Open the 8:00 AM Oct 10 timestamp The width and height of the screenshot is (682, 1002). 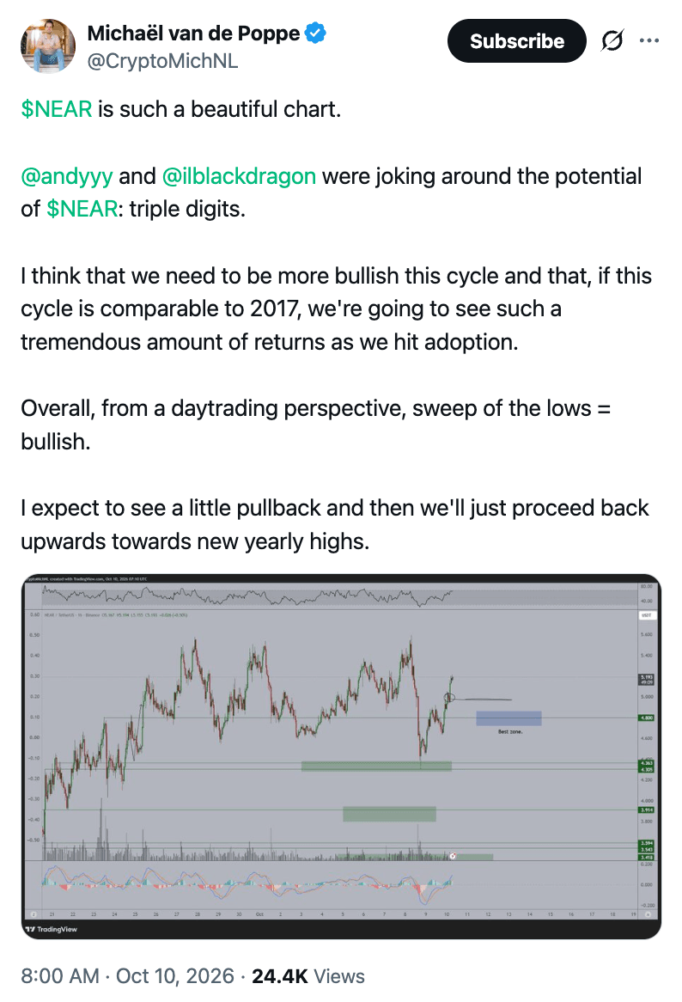[x=128, y=976]
